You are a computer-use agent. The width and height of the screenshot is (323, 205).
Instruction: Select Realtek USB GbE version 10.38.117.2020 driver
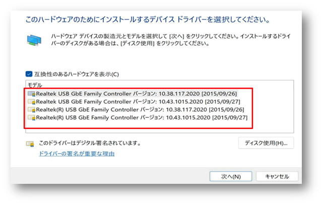pyautogui.click(x=133, y=94)
